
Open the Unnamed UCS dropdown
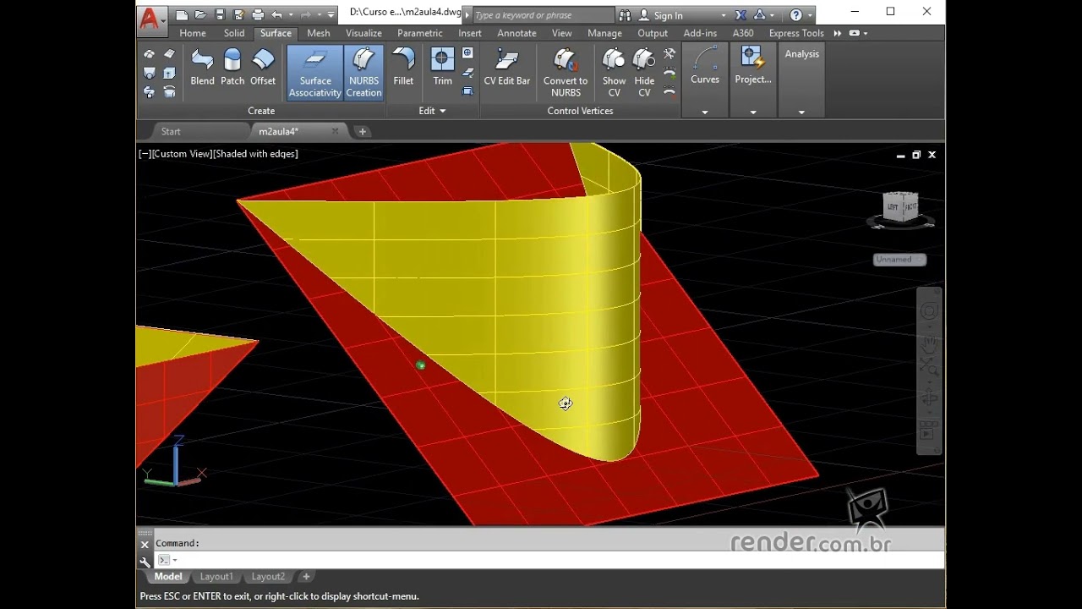click(x=899, y=260)
